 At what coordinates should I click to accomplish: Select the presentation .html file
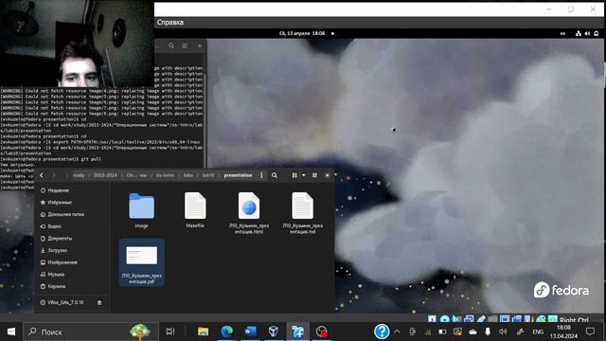(x=249, y=213)
